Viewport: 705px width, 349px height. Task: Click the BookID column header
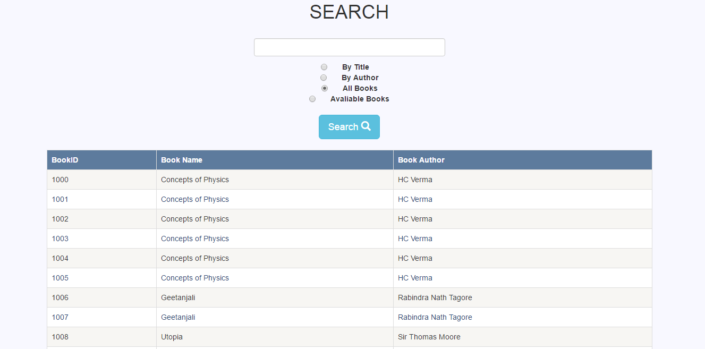tap(101, 160)
